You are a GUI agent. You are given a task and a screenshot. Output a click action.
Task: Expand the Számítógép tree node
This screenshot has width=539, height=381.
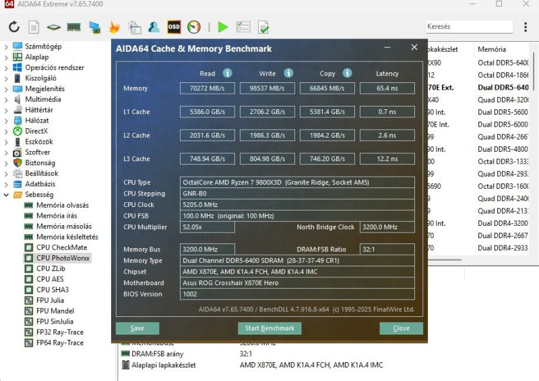pyautogui.click(x=6, y=47)
